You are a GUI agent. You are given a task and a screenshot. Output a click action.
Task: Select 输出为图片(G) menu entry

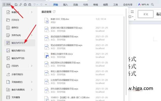tap(20, 51)
